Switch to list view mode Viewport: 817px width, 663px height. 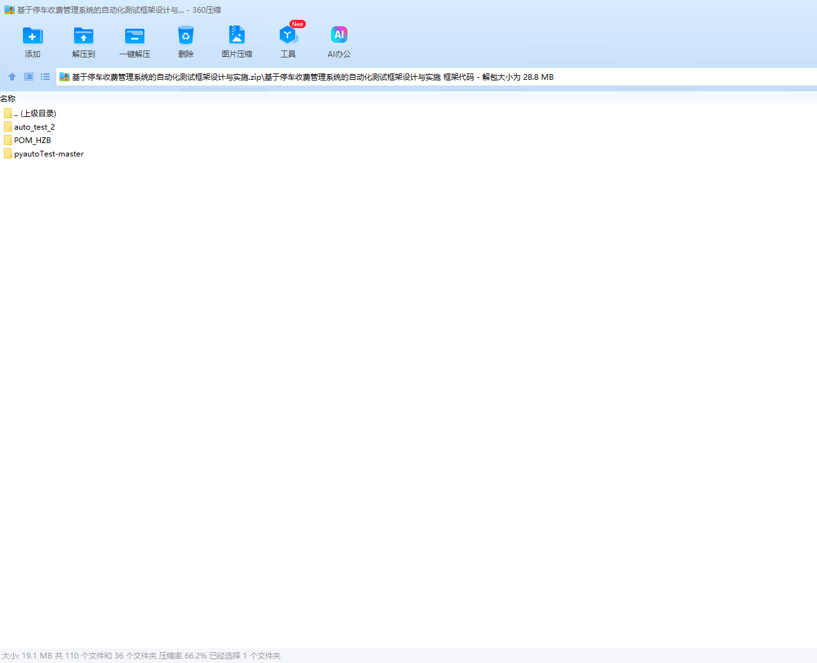click(x=45, y=77)
